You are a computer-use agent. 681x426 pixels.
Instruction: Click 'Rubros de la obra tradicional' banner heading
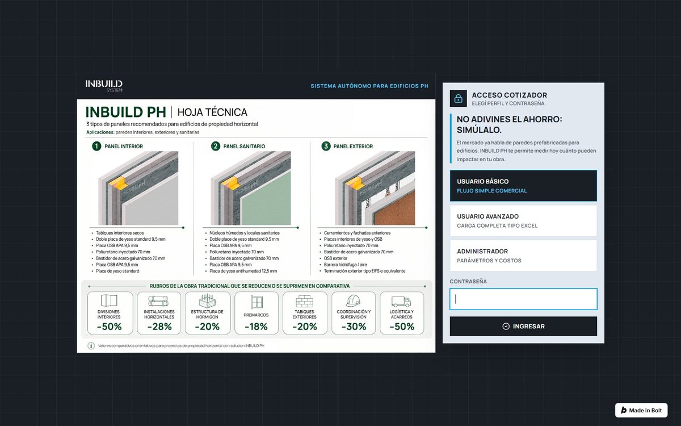tap(250, 286)
